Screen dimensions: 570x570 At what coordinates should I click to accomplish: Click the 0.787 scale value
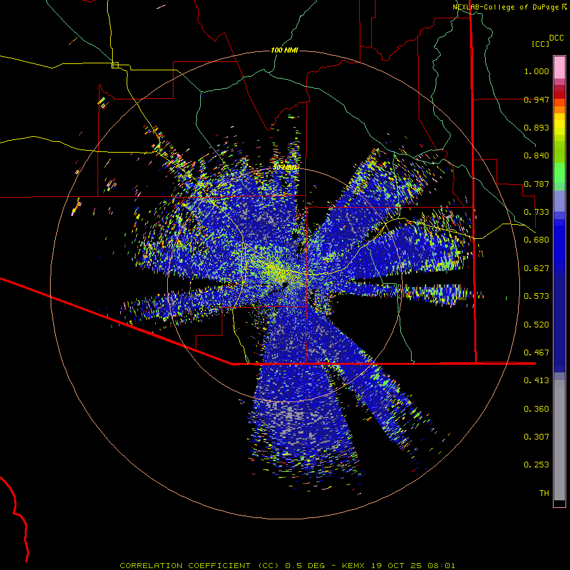(x=536, y=184)
